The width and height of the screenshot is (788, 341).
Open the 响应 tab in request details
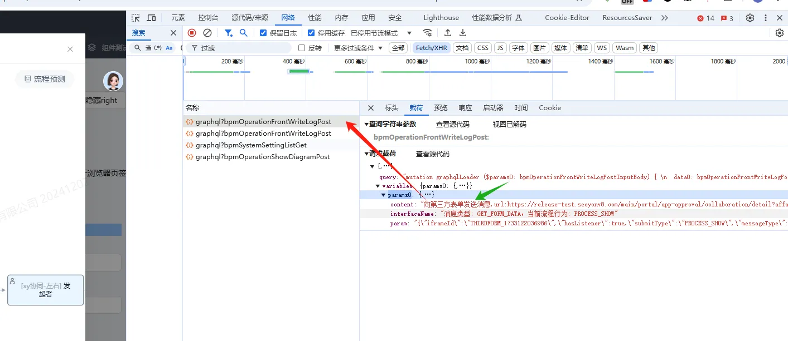click(x=465, y=108)
